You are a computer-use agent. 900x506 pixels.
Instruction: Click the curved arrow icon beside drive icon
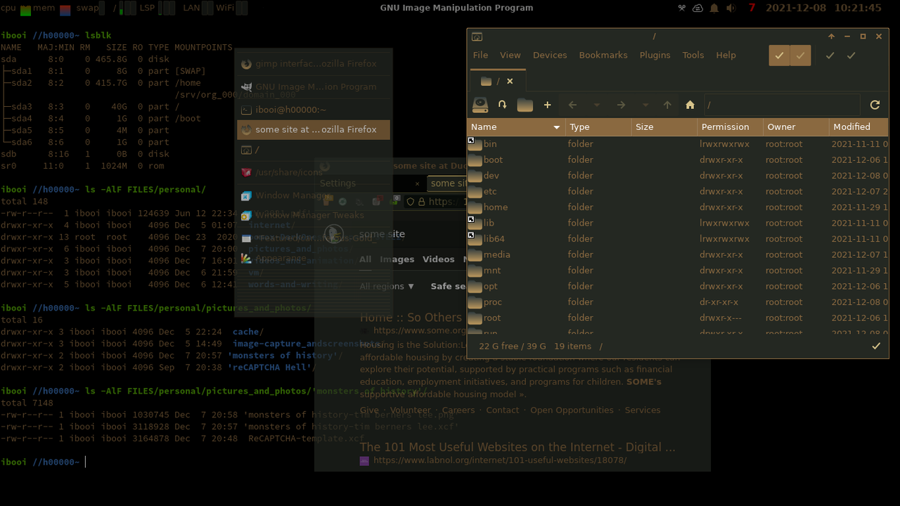(502, 105)
